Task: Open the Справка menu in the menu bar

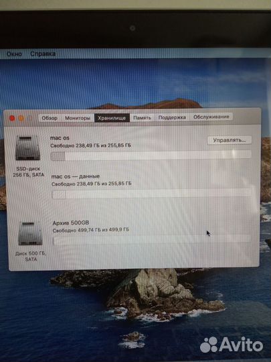Action: point(43,54)
